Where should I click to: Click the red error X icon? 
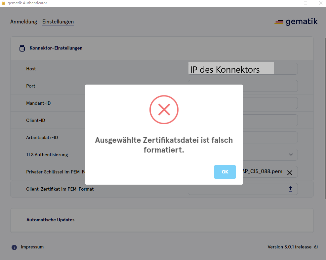(x=164, y=109)
